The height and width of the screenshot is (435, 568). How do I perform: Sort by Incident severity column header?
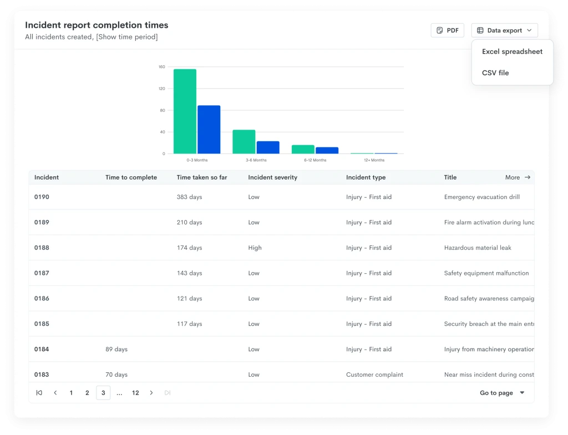pyautogui.click(x=272, y=177)
